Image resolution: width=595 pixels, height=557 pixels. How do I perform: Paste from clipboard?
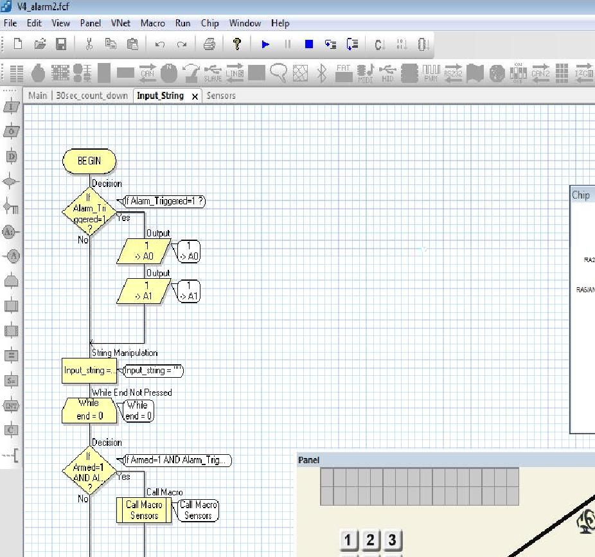pos(132,44)
